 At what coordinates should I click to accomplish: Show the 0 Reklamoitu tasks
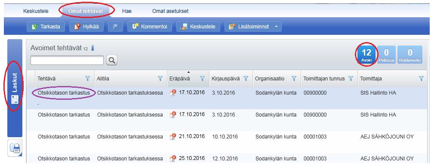(x=410, y=55)
